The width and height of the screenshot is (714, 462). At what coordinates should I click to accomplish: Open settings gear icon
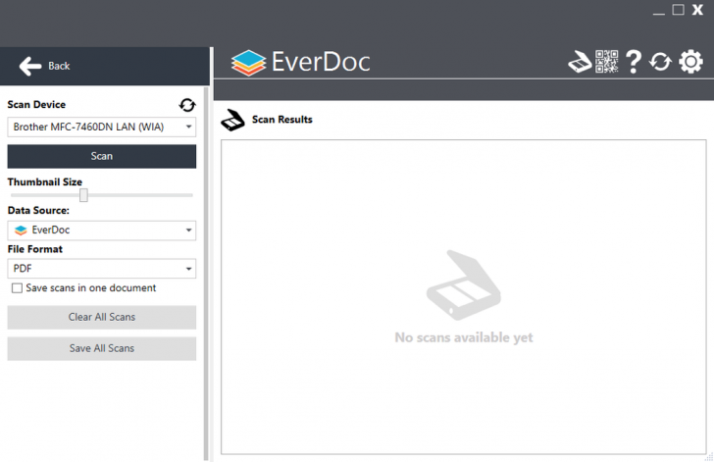690,62
